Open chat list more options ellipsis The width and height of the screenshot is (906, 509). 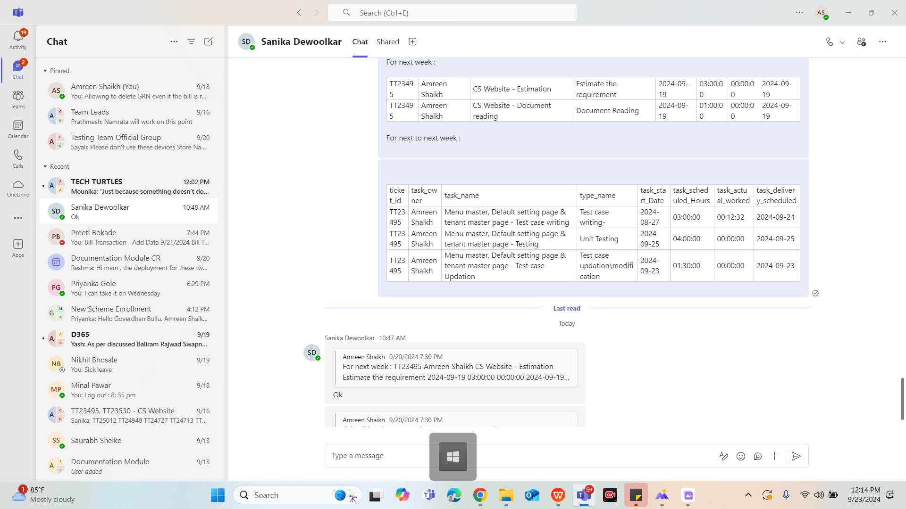click(x=174, y=41)
